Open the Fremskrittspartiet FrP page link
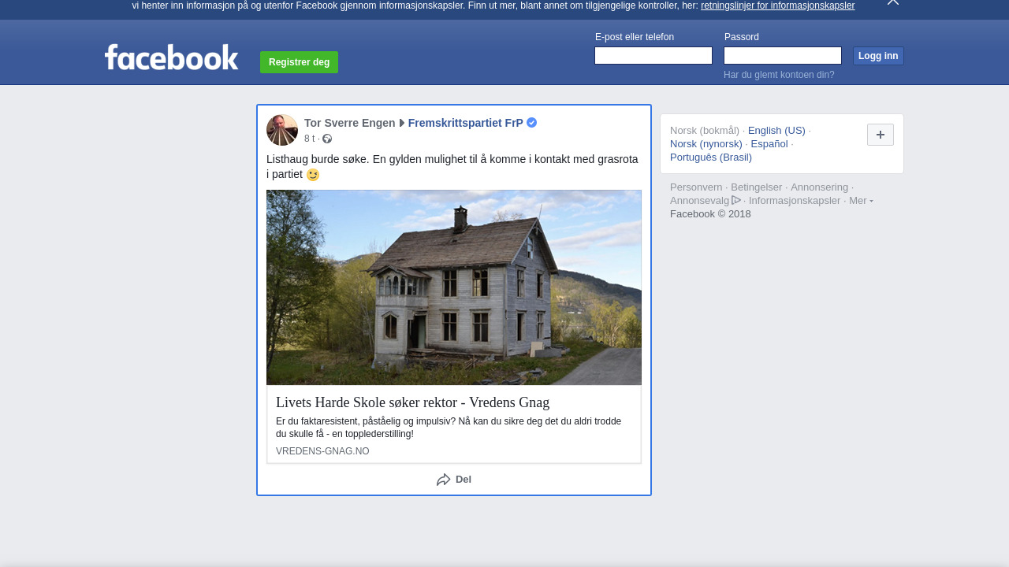 click(x=466, y=123)
